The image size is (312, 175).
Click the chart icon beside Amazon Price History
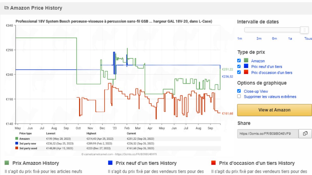[x=6, y=8]
